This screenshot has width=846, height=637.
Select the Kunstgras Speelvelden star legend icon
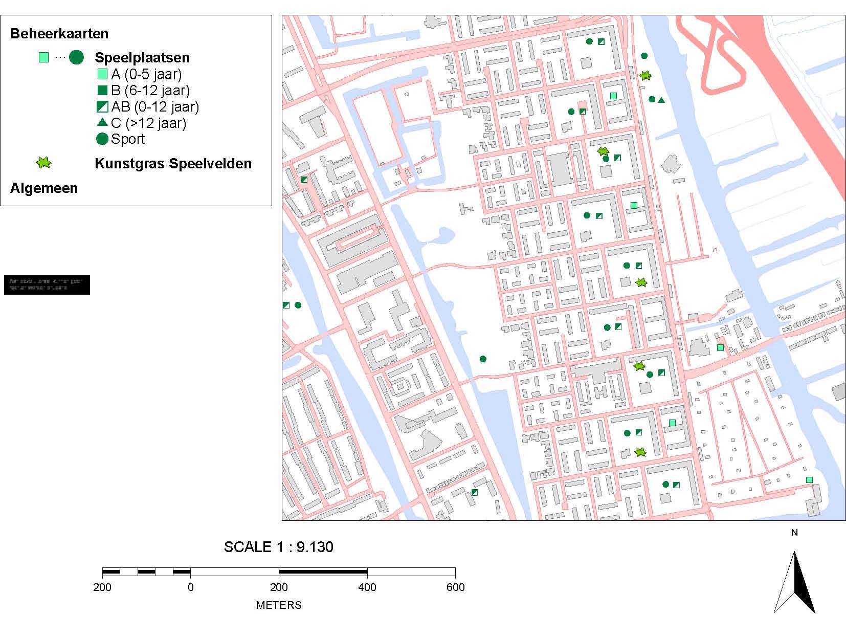(x=44, y=163)
